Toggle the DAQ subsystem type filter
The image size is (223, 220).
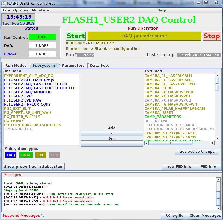(11, 155)
